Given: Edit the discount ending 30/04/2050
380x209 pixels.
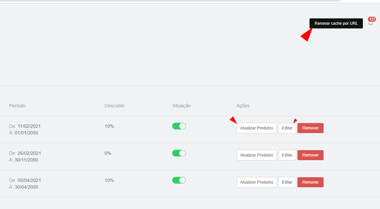Looking at the screenshot, I should pos(287,182).
